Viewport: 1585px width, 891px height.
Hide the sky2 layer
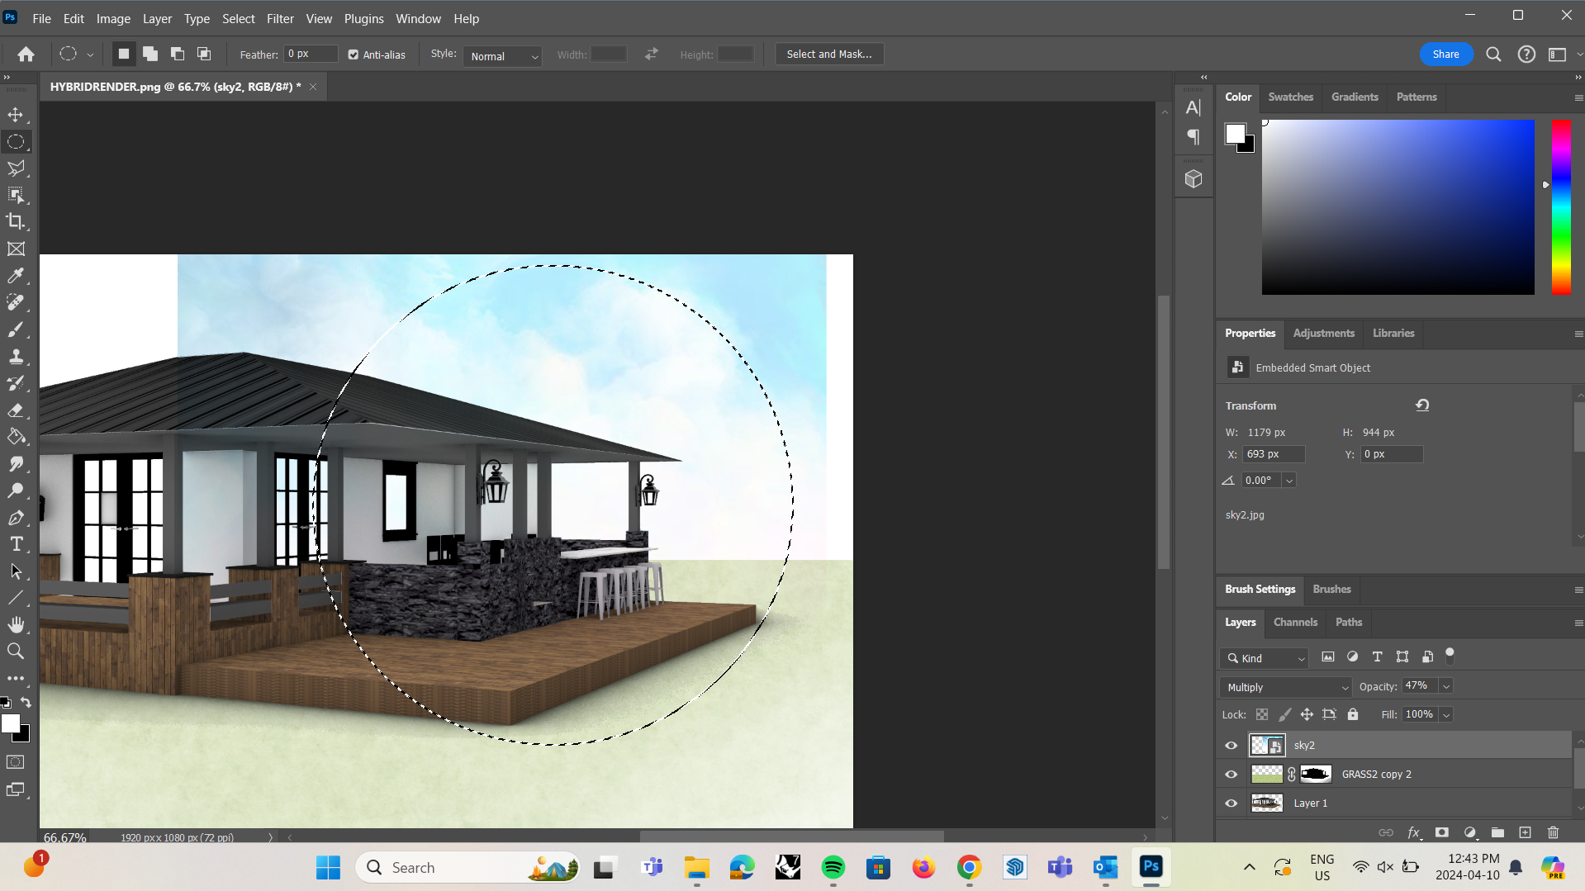pyautogui.click(x=1231, y=746)
